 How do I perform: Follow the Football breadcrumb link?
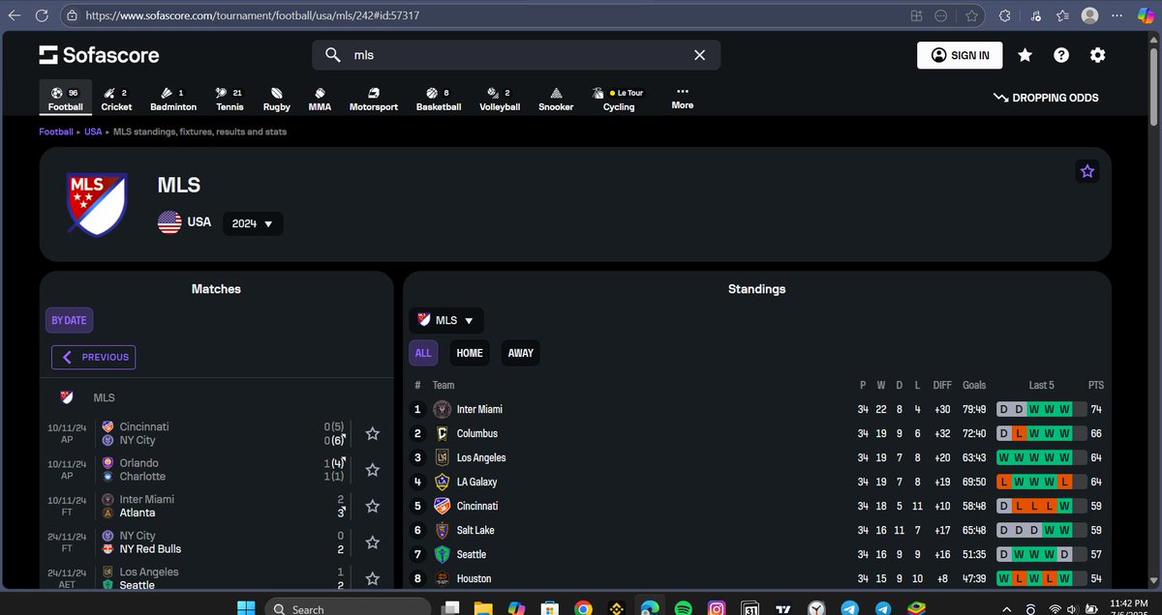(x=55, y=132)
